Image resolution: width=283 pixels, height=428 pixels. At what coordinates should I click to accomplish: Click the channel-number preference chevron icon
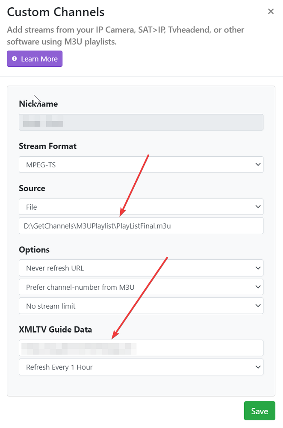pos(258,287)
